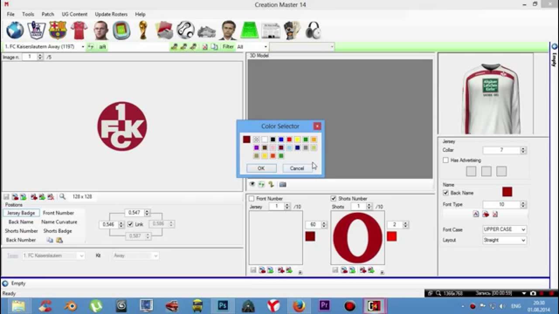
Task: Open the Tools menu
Action: tap(28, 14)
